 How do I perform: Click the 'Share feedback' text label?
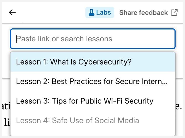click(144, 13)
